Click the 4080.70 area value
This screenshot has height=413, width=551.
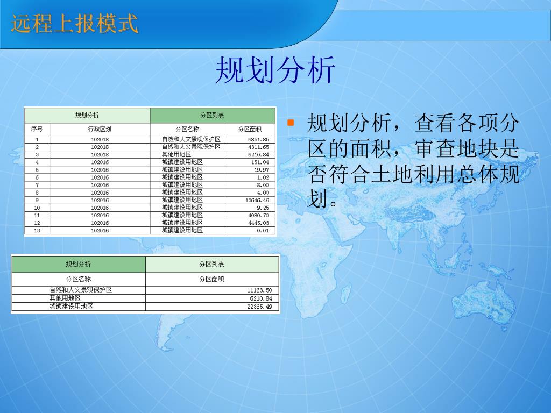coord(258,215)
